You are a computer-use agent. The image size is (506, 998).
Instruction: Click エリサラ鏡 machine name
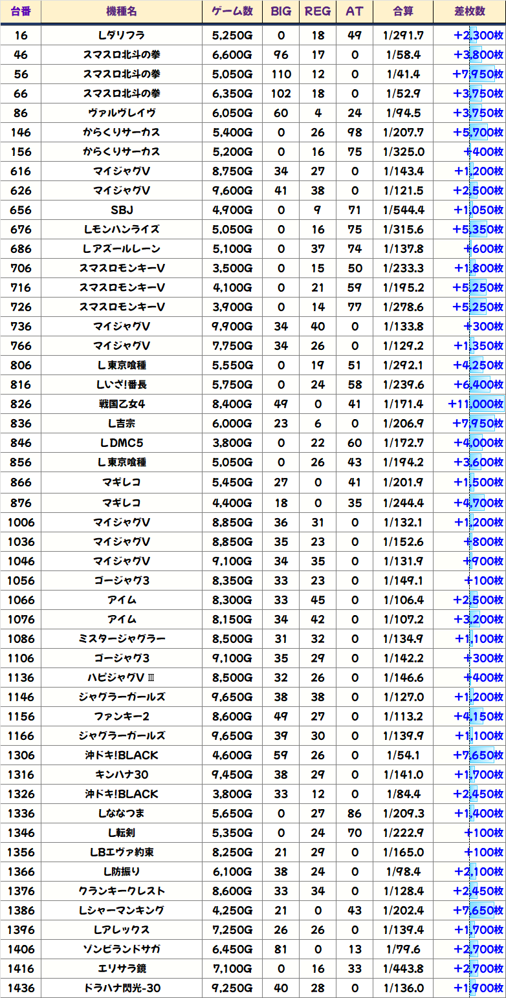122,969
